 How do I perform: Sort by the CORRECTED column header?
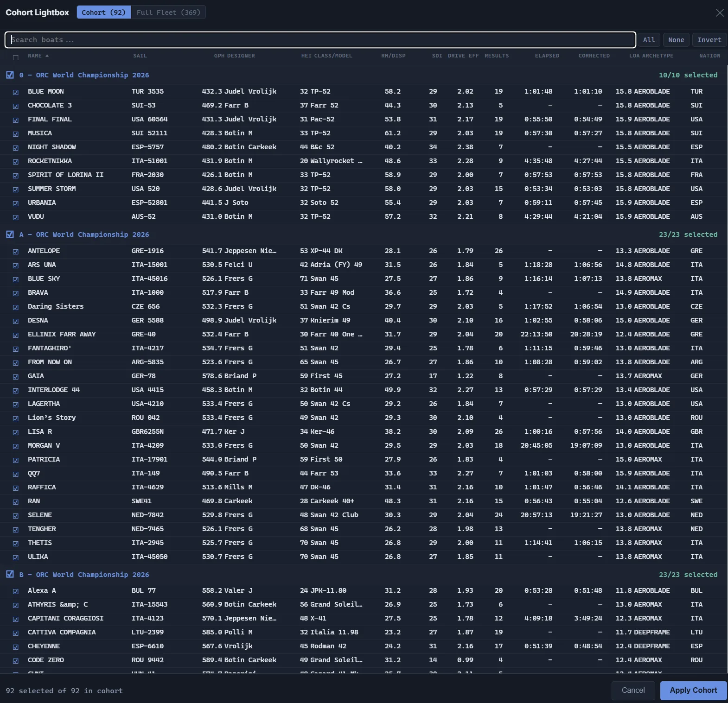coord(594,56)
